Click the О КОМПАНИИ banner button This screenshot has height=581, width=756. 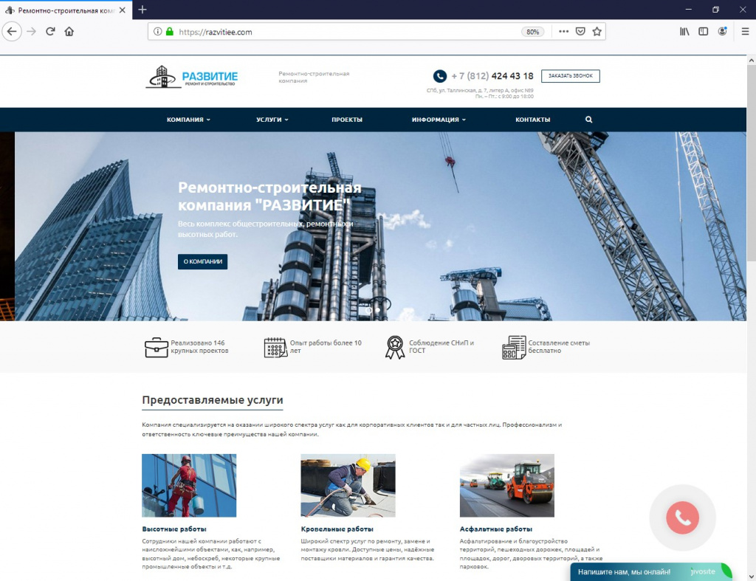pyautogui.click(x=202, y=262)
